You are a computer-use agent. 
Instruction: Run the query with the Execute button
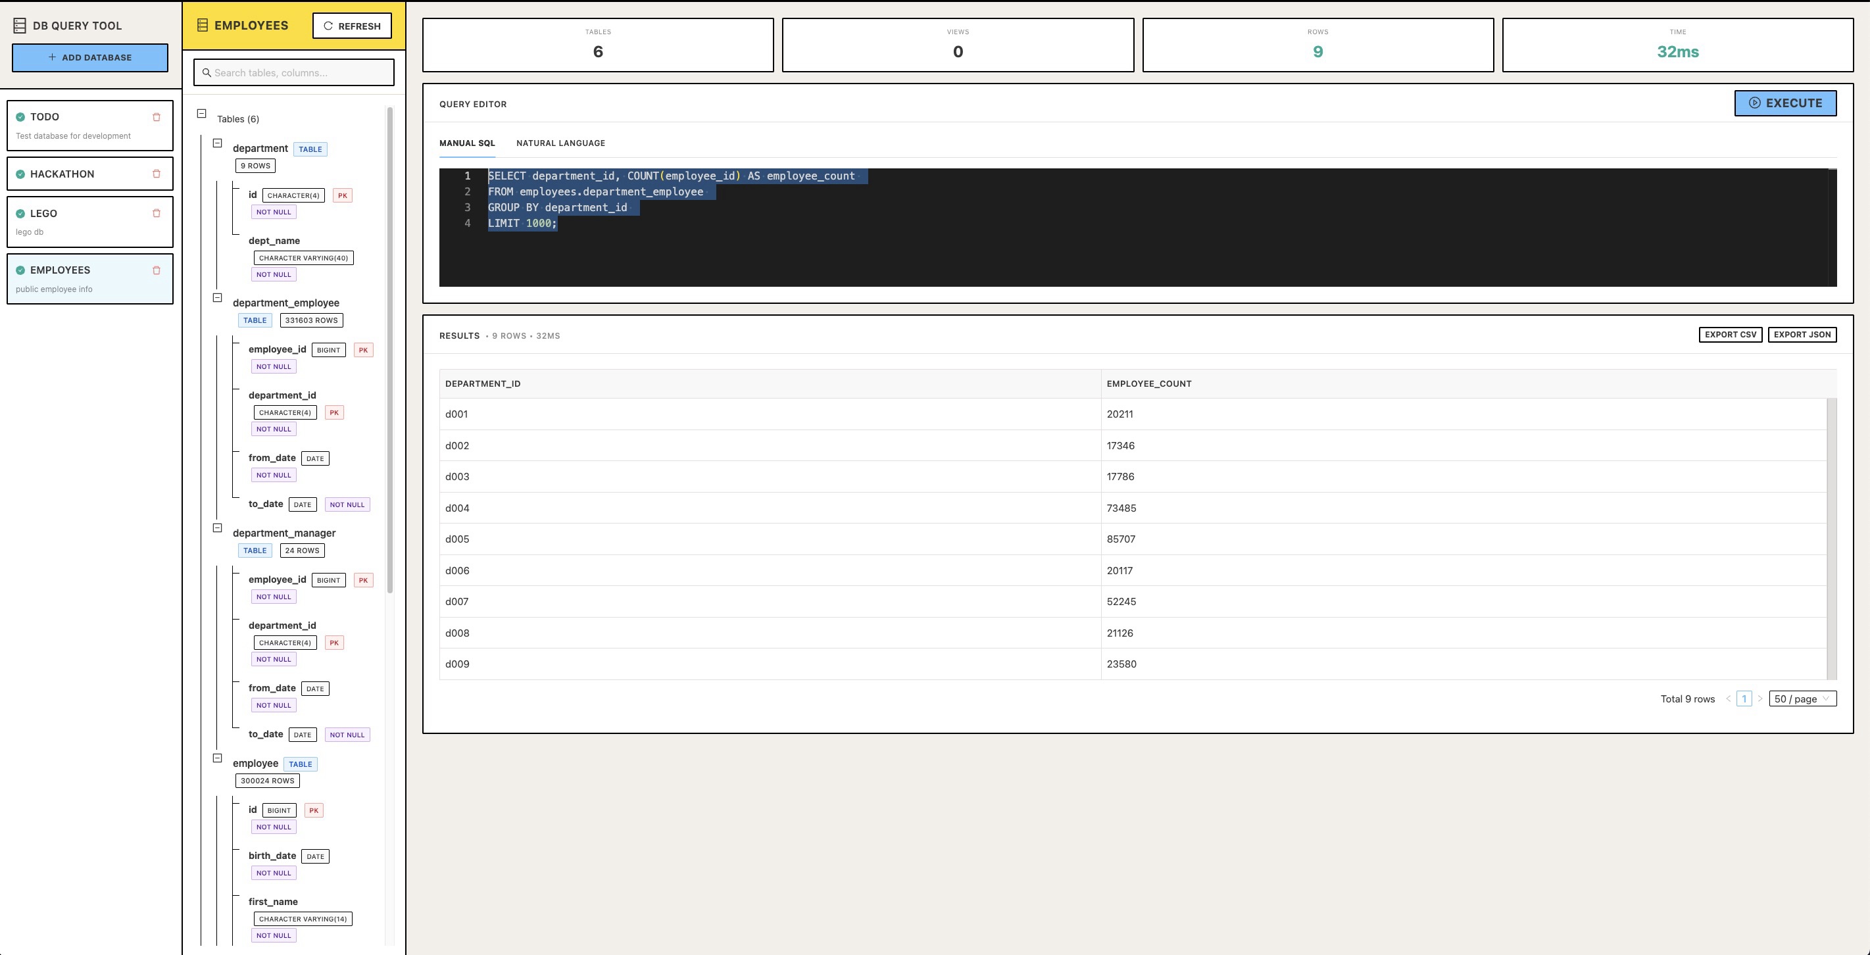(1785, 103)
